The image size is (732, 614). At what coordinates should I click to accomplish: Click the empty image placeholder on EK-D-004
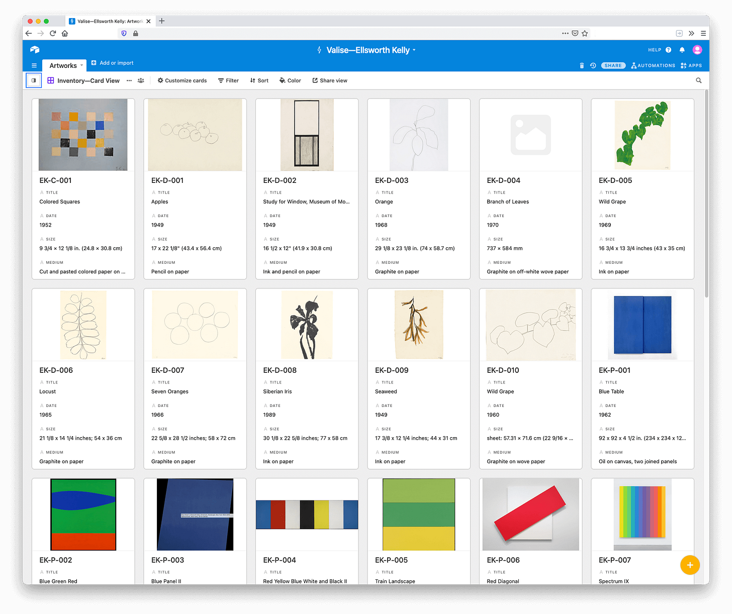pos(531,135)
